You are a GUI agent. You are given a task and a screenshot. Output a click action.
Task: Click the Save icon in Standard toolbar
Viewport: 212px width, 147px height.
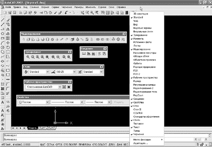(14, 12)
